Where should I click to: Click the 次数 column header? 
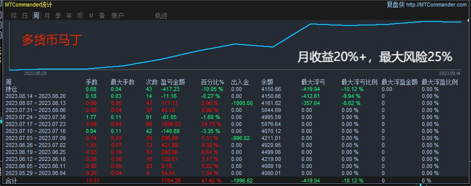pos(151,82)
